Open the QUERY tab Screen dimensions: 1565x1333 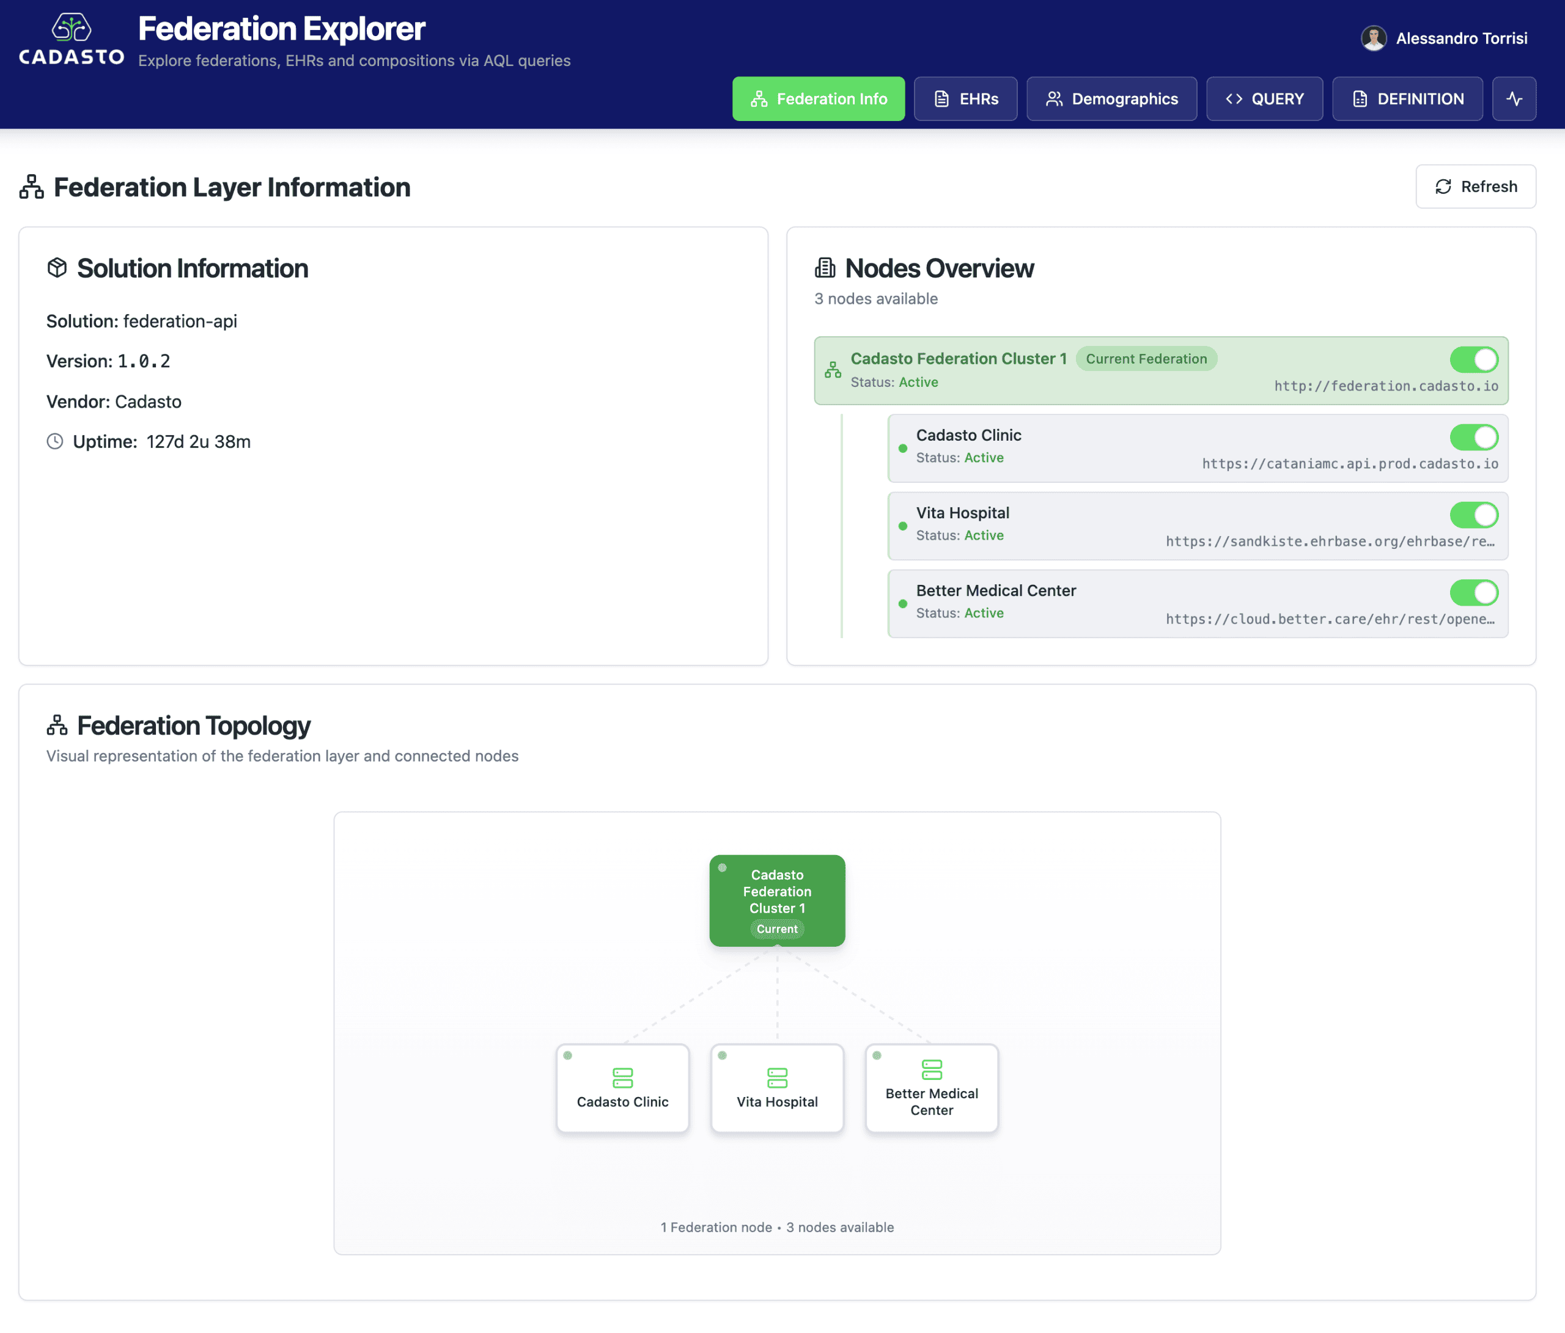(x=1264, y=99)
